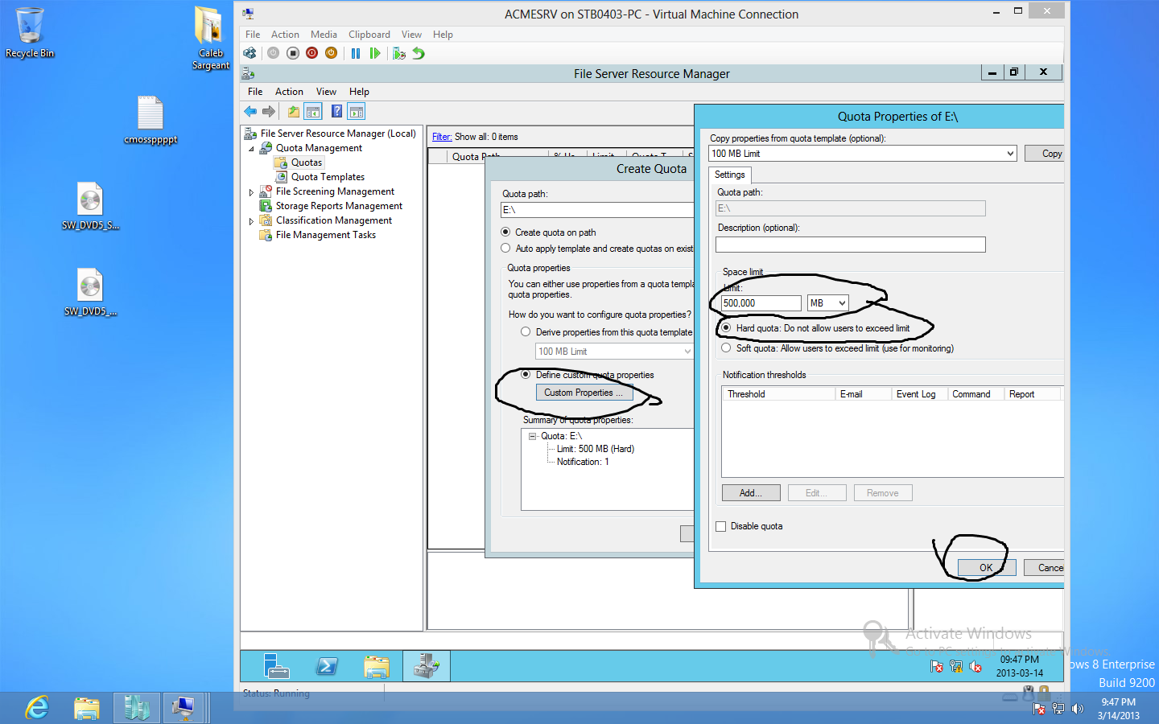The image size is (1159, 724).
Task: Select Quota Templates in the tree
Action: (x=328, y=177)
